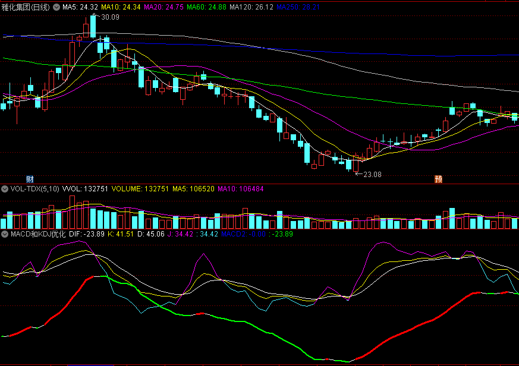Click the MA20: 24.75 label

[163, 7]
